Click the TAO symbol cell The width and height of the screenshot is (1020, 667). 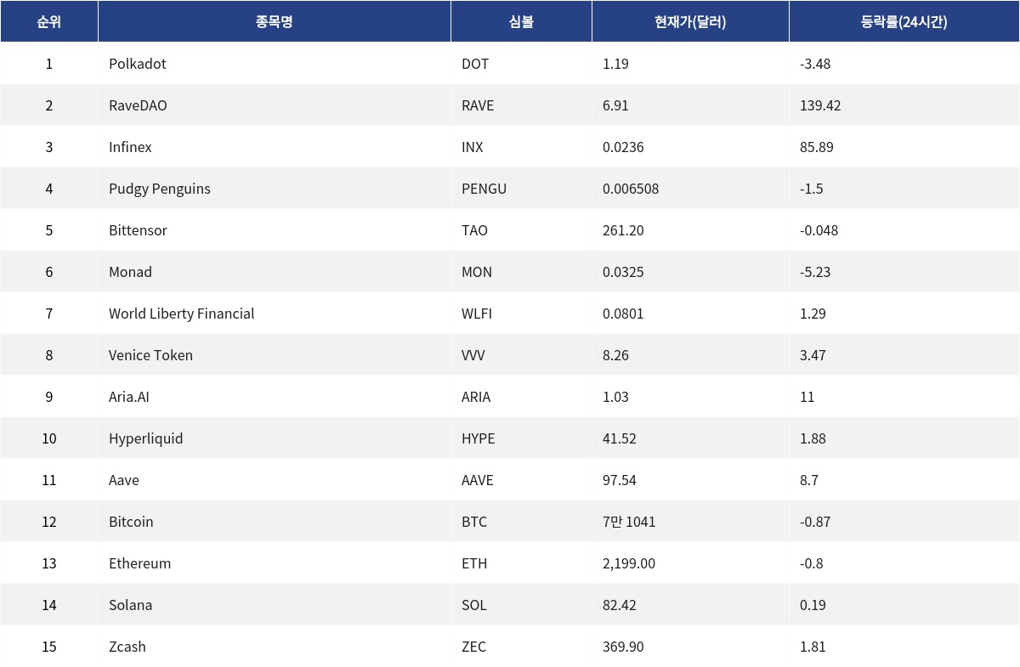pyautogui.click(x=474, y=230)
